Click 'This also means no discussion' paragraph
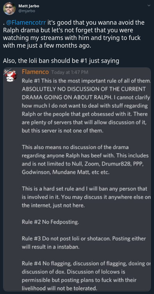This screenshot has width=154, height=294. pos(86,160)
